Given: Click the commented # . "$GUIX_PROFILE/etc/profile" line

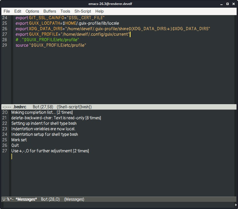Looking at the screenshot, I should (x=47, y=40).
